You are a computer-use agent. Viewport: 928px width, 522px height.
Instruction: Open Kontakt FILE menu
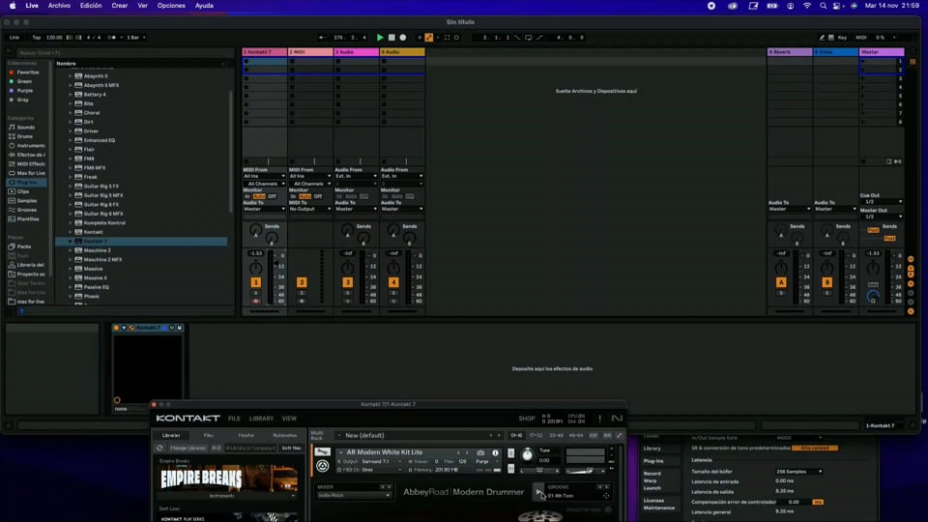point(234,419)
